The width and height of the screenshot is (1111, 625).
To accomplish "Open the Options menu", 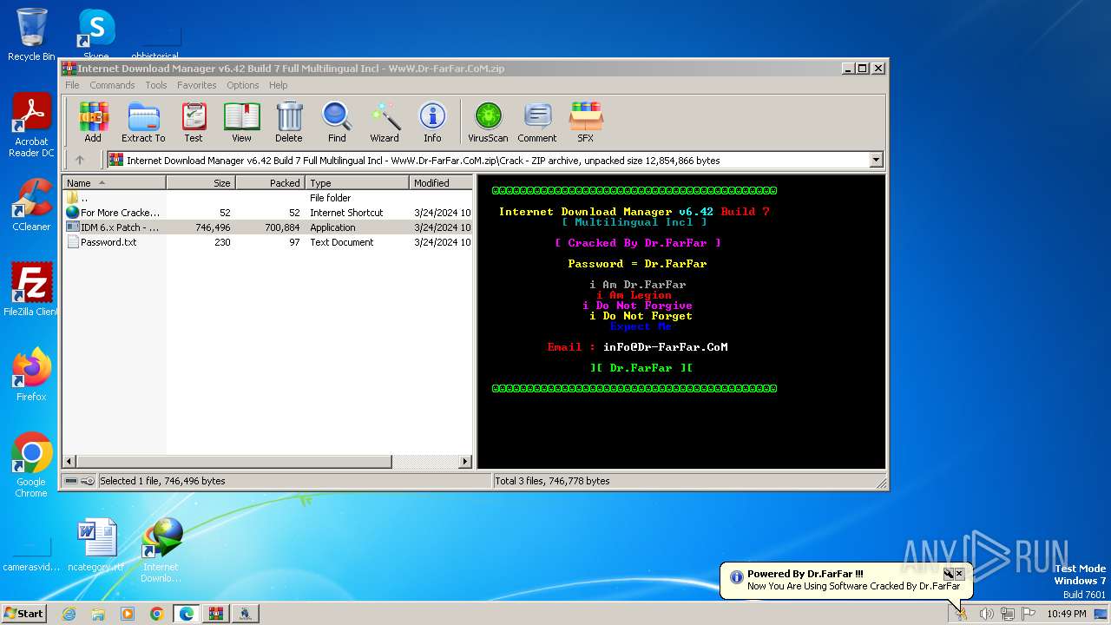I will 243,85.
